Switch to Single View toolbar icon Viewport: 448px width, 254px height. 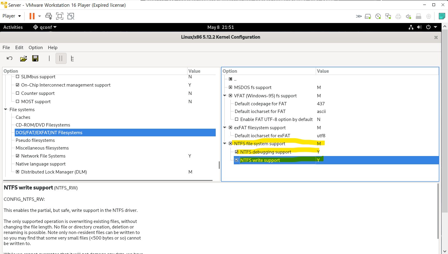point(49,58)
